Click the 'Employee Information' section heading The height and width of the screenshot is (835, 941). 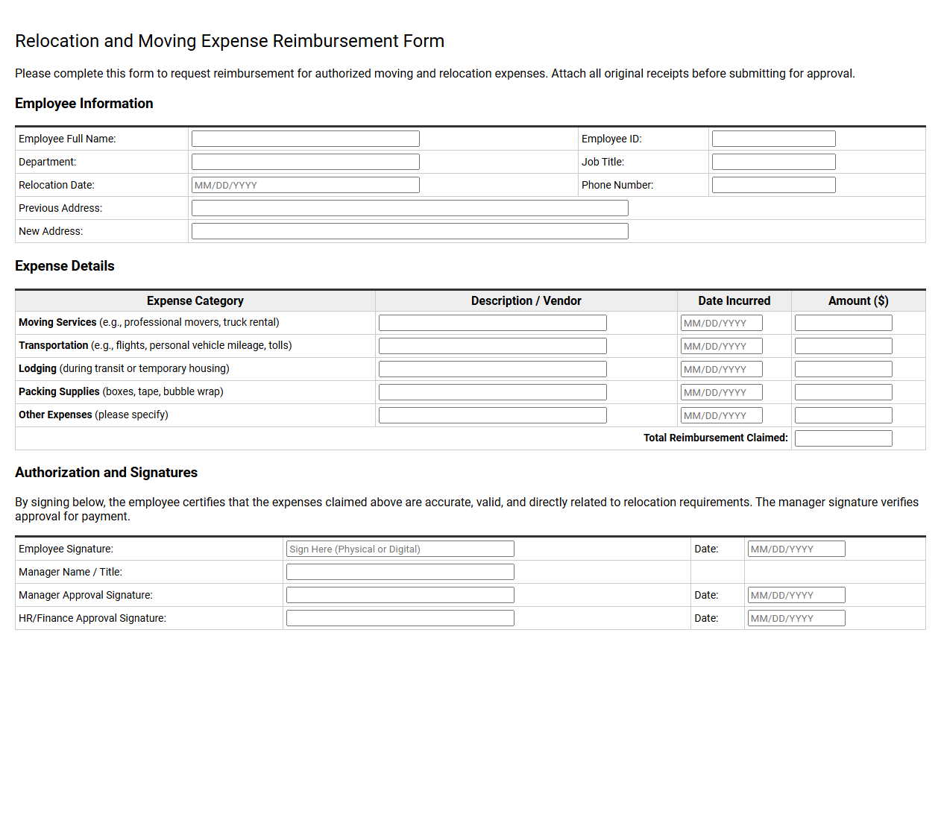(84, 104)
